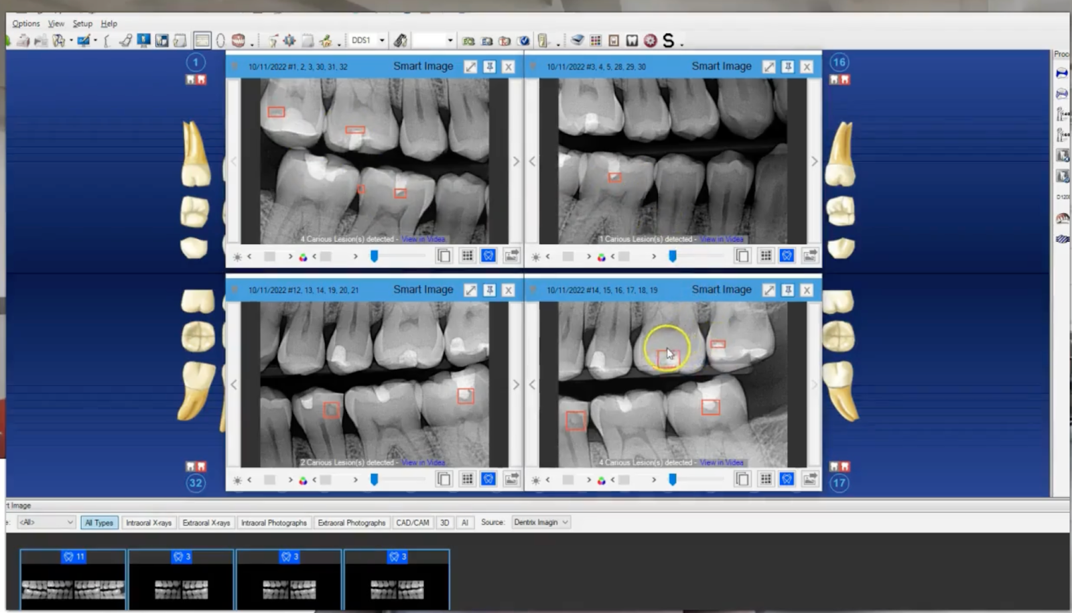
Task: Toggle AI tooth detection in #14, 15, 16 panel
Action: click(787, 479)
